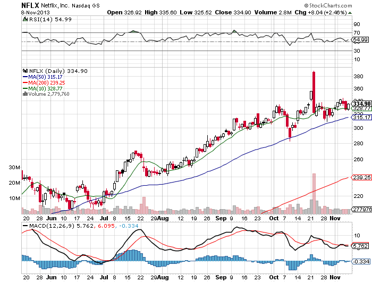Screen dimensions: 372x282
Task: Click the 328.77 MA(10) price tag
Action: [361, 109]
